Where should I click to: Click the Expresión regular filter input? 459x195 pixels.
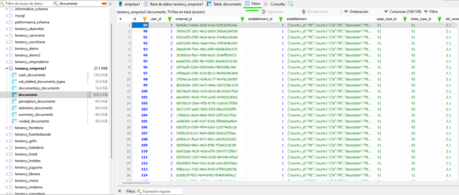[159, 191]
